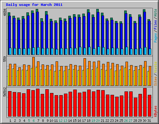Click the Pages legend label
The height and width of the screenshot is (124, 159).
[x=155, y=38]
